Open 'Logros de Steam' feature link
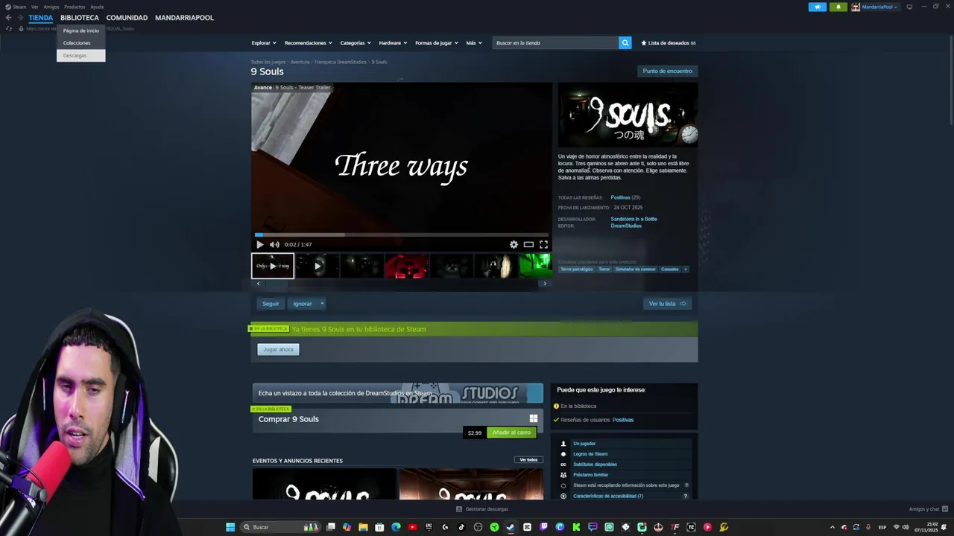The width and height of the screenshot is (954, 536). [590, 454]
